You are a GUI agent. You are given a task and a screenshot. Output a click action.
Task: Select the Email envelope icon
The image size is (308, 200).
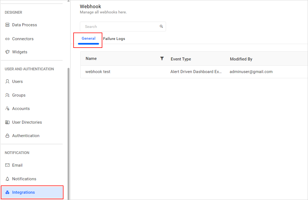point(7,165)
